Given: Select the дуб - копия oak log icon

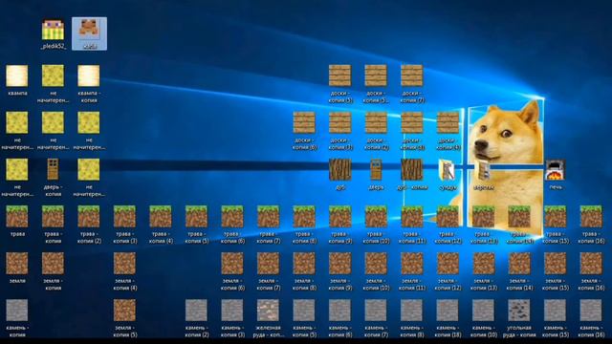Looking at the screenshot, I should click(412, 169).
